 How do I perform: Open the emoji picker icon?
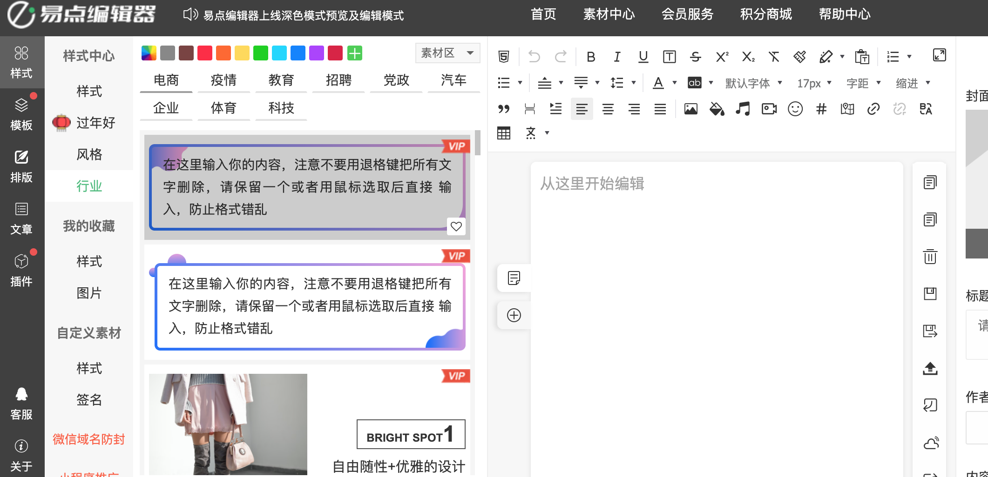point(795,109)
